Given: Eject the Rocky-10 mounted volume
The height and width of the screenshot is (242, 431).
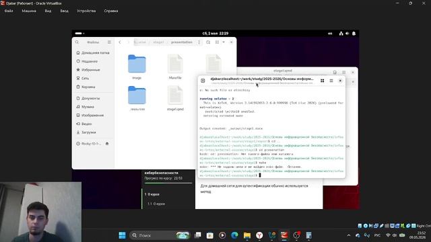Looking at the screenshot, I should [x=107, y=143].
